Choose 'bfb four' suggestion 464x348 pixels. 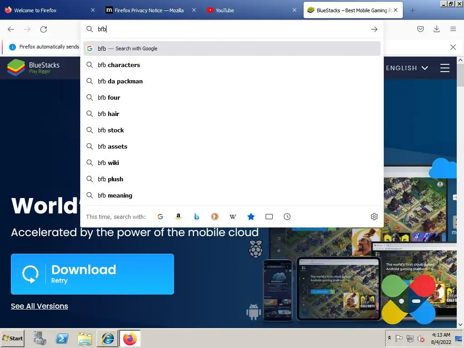[232, 97]
